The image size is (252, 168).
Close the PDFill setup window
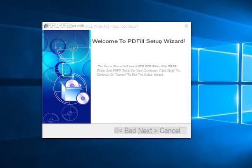pyautogui.click(x=186, y=26)
